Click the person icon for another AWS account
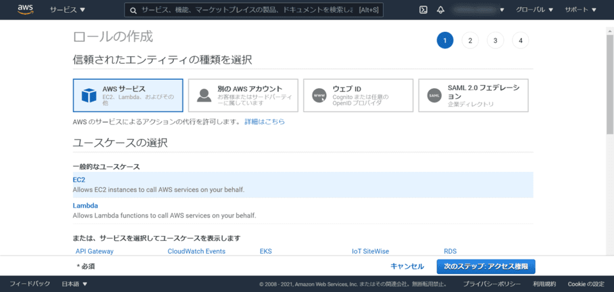 click(204, 95)
